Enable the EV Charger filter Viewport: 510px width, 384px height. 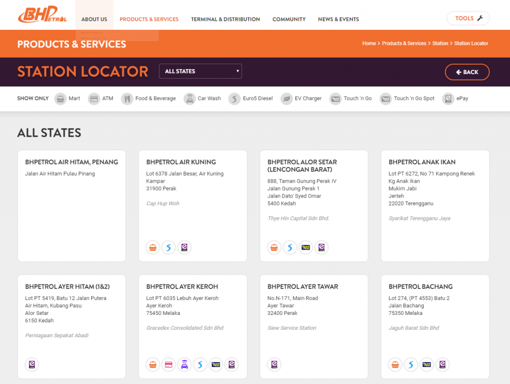(x=301, y=98)
